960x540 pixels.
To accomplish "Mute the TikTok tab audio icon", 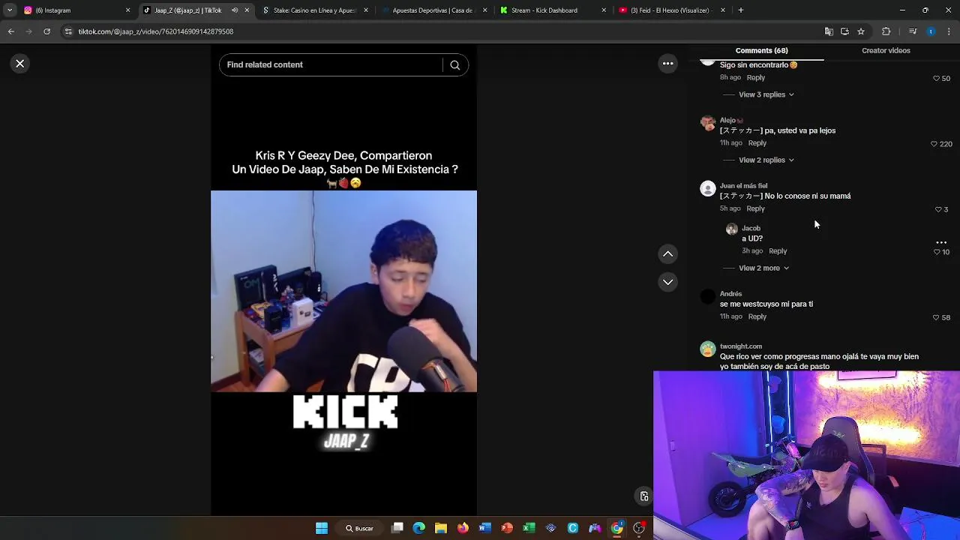I will pos(235,10).
